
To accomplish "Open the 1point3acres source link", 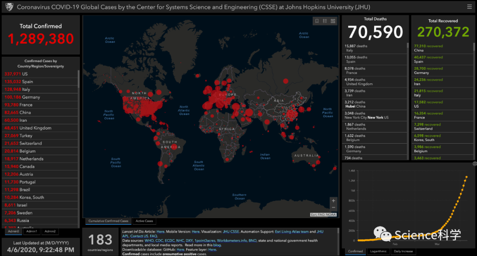I will 205,241.
